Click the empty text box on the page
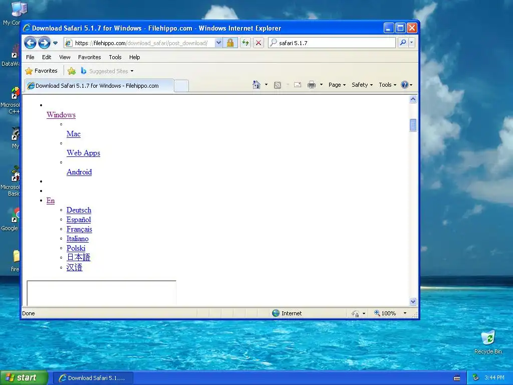Viewport: 513px width, 385px height. click(101, 293)
